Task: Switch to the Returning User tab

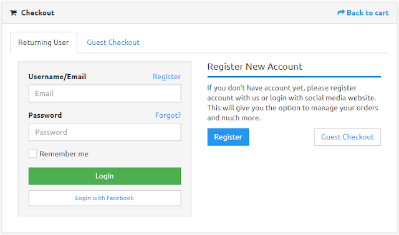Action: tap(44, 42)
